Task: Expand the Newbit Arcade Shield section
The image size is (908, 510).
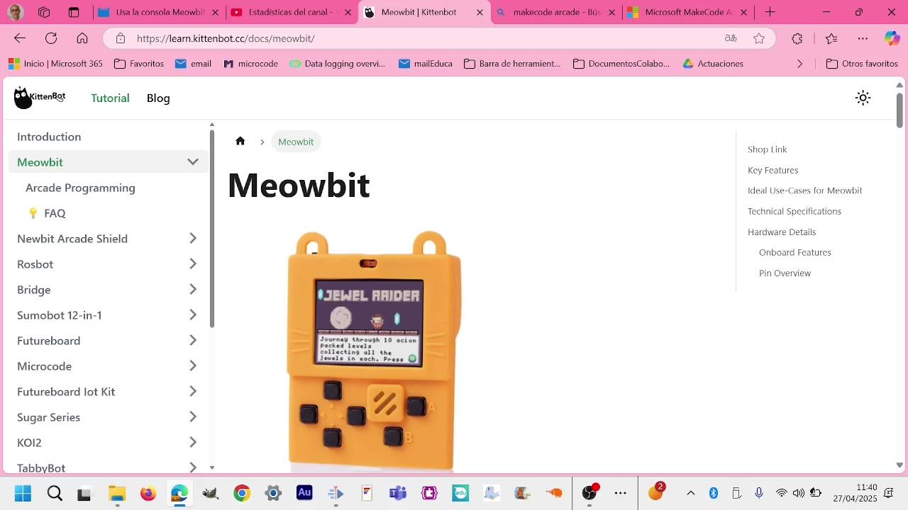Action: point(193,239)
